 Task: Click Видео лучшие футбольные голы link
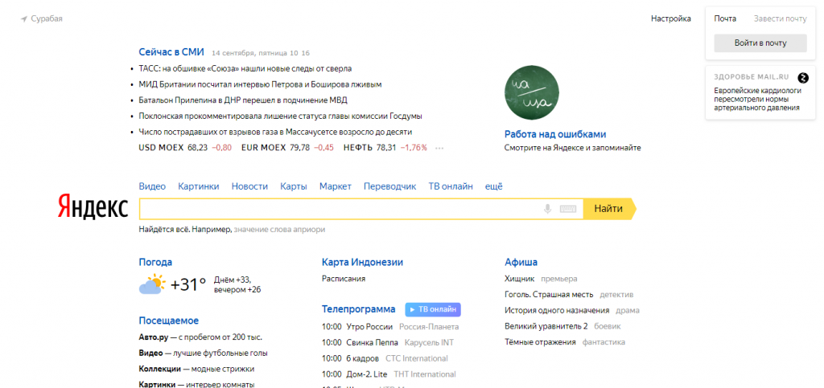pos(203,353)
